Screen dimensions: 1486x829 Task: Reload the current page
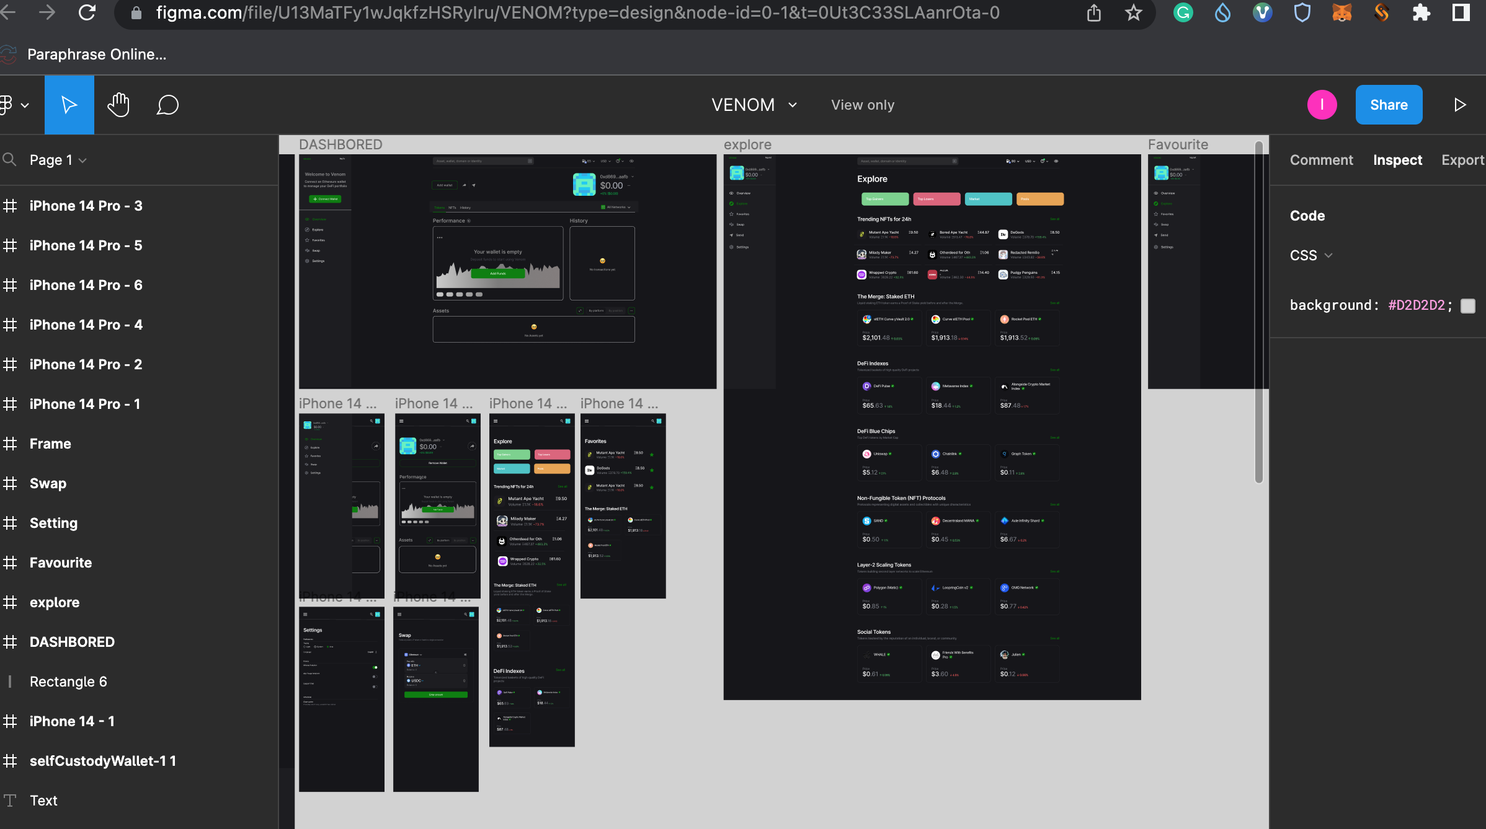[x=86, y=12]
